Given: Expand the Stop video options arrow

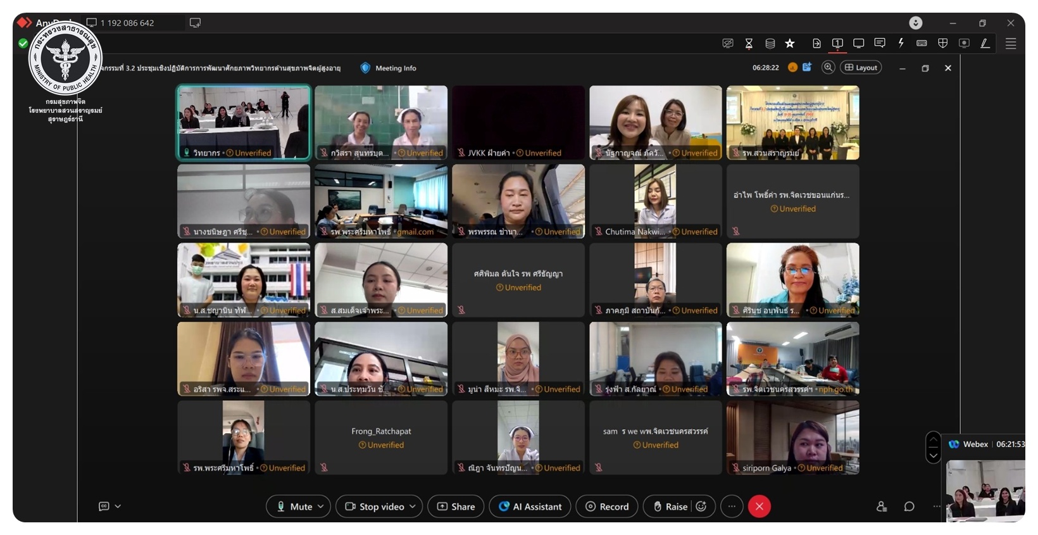Looking at the screenshot, I should pyautogui.click(x=413, y=507).
